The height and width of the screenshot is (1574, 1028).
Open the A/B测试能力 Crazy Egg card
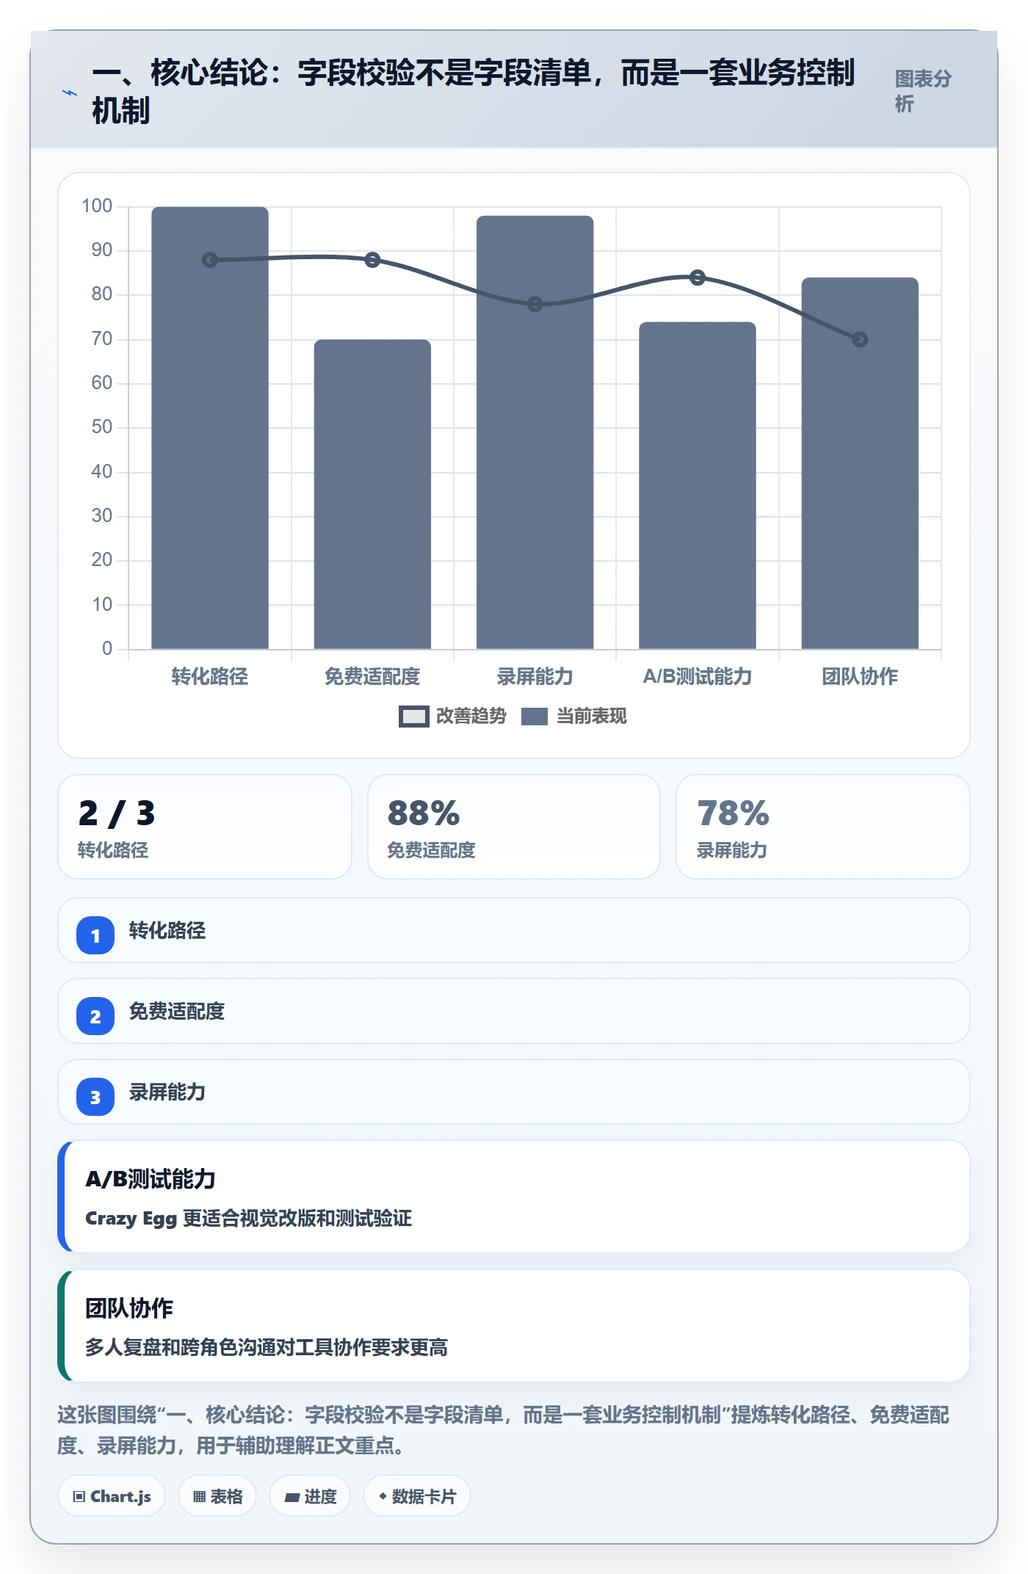pos(514,1197)
